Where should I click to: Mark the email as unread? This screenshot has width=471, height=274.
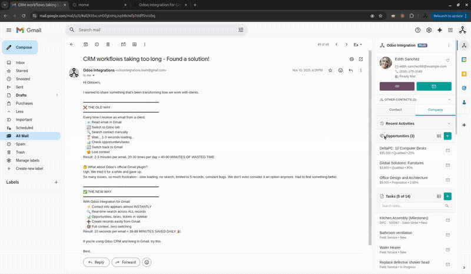(x=123, y=44)
